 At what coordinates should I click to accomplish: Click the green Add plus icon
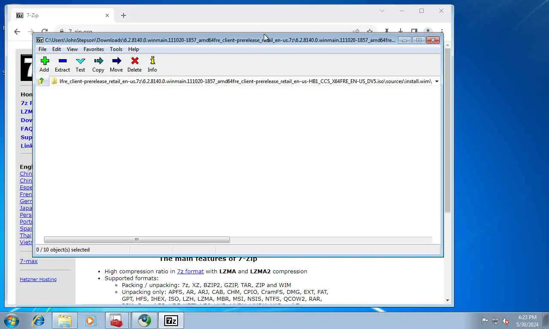coord(45,61)
